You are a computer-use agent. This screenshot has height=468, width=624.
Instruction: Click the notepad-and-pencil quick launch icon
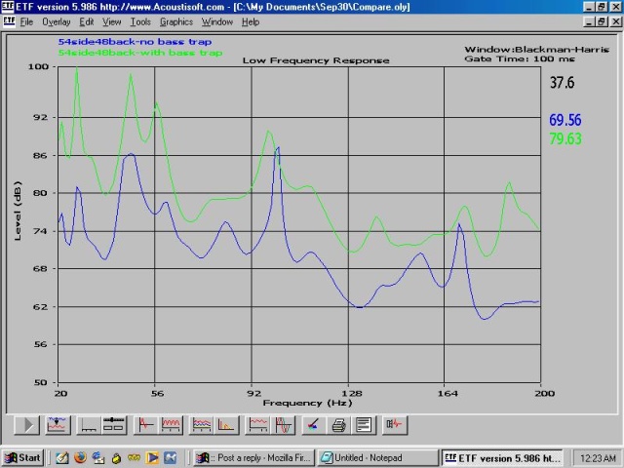61,457
